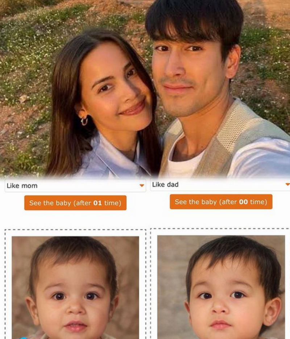This screenshot has height=339, width=290.
Task: Click the "01" counter in left button
Action: [98, 203]
